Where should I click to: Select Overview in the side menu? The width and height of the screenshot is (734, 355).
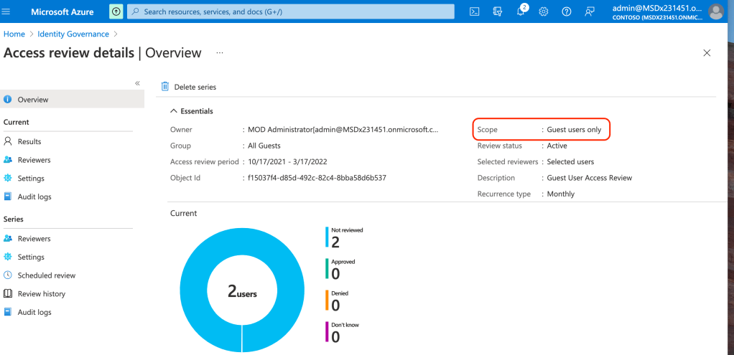(33, 100)
